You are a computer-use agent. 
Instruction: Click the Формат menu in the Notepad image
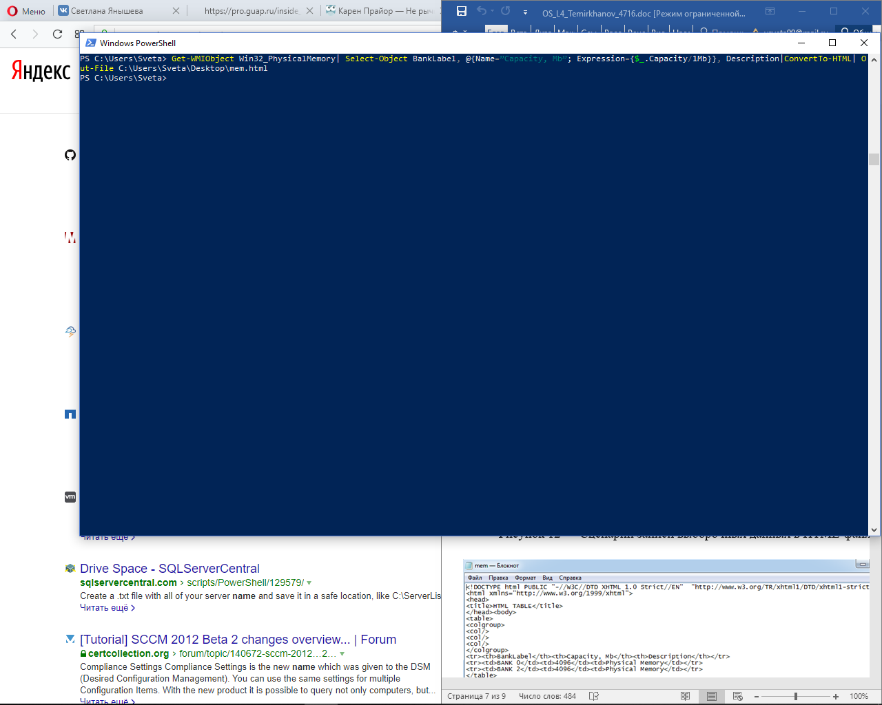click(525, 578)
